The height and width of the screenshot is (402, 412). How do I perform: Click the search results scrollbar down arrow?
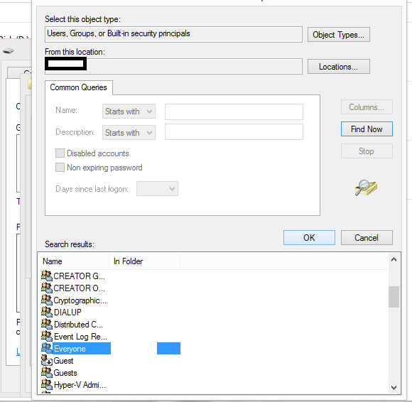tap(394, 387)
